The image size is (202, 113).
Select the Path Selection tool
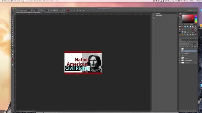click(x=13, y=50)
